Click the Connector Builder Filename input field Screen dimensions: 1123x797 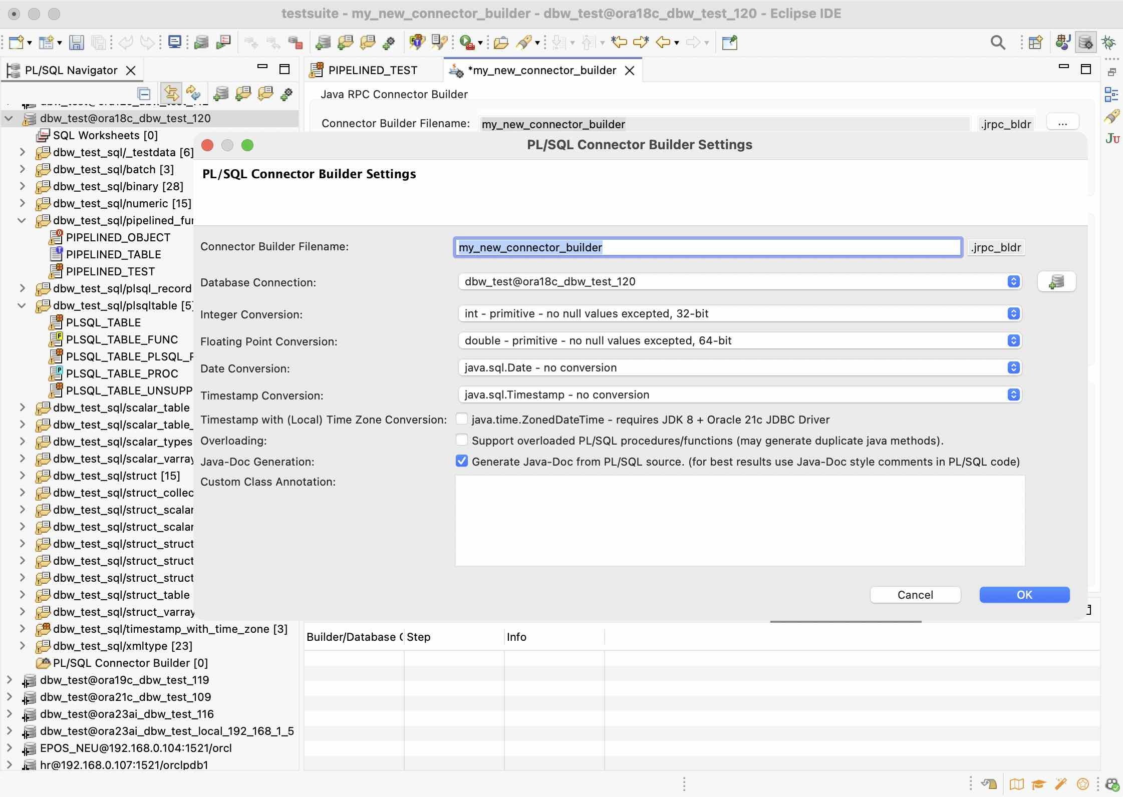coord(701,247)
